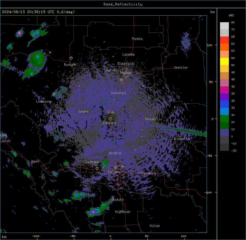Click the 100 km tick on the vertical axis
Screen dimensions: 246x240
209,45
